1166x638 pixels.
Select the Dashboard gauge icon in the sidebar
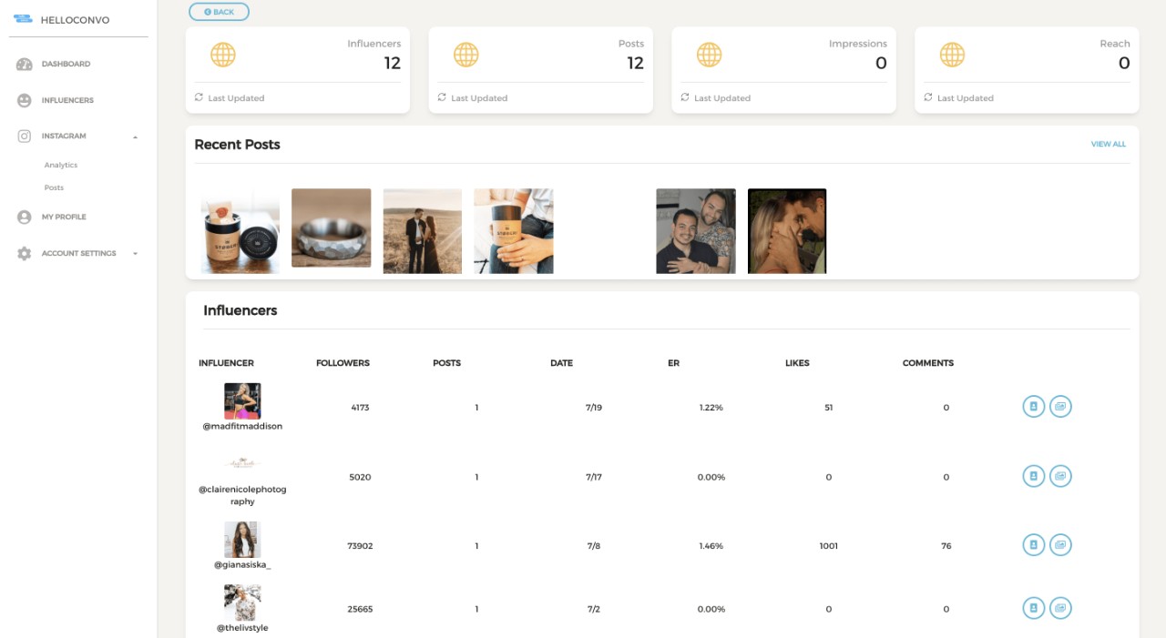coord(23,64)
